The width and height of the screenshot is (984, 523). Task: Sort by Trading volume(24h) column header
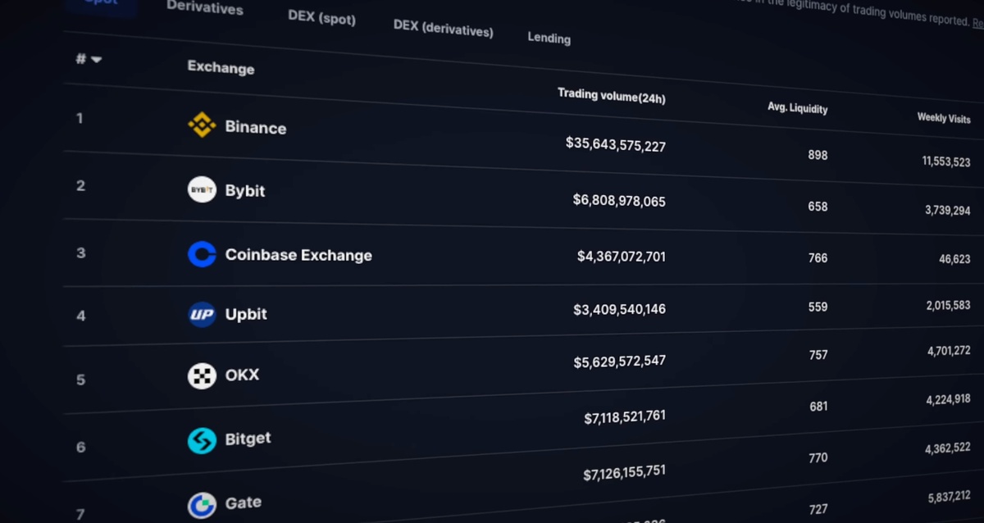[x=612, y=95]
